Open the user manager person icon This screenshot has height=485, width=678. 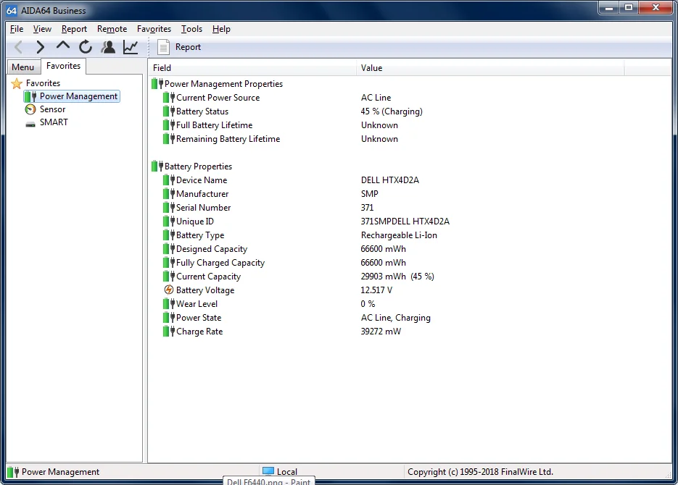point(108,46)
